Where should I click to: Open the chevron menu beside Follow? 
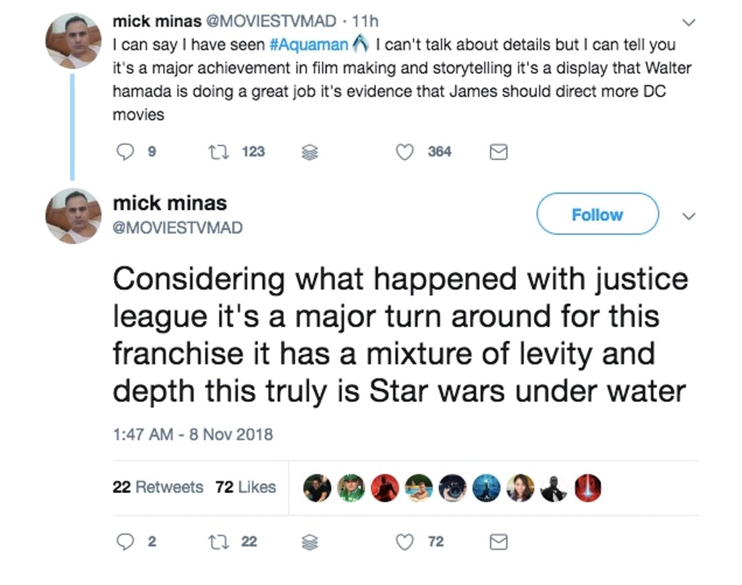(688, 216)
